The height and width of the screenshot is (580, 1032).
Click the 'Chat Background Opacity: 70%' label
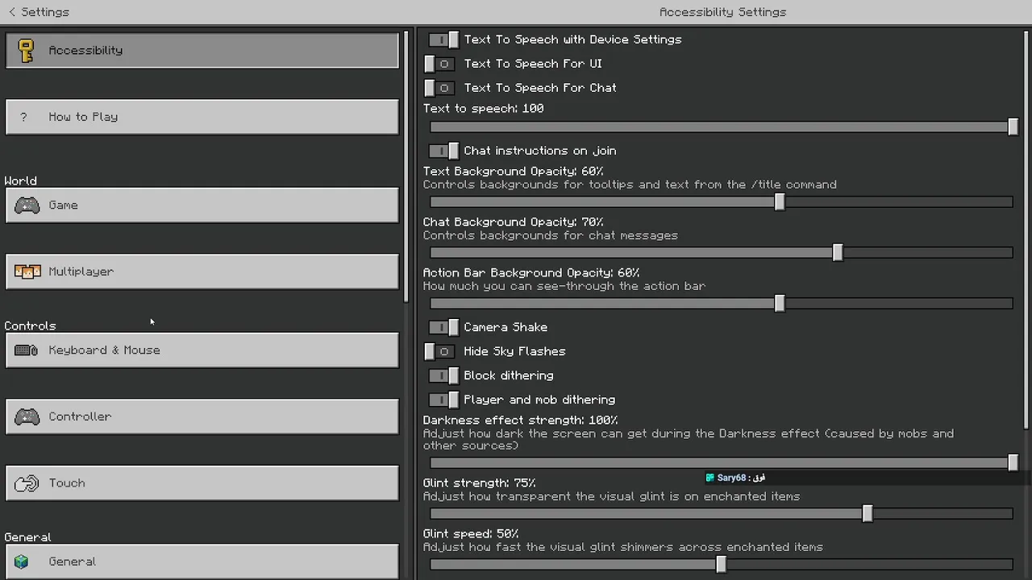(513, 222)
